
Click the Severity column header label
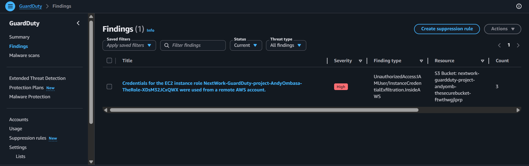click(x=343, y=61)
